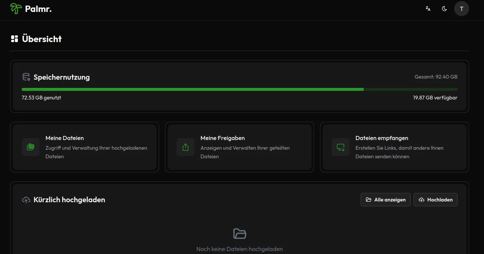The width and height of the screenshot is (484, 254).
Task: Open the Meine Dateien card
Action: [x=85, y=147]
